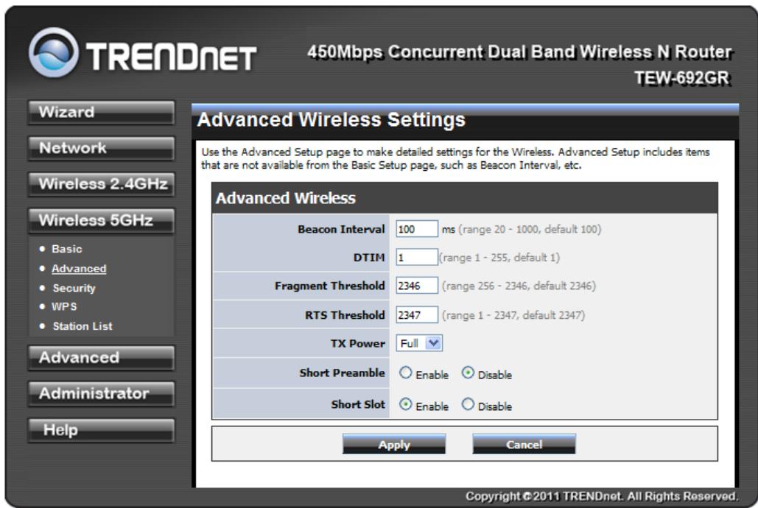Click the 'Advanced Wireless' section header

[286, 198]
